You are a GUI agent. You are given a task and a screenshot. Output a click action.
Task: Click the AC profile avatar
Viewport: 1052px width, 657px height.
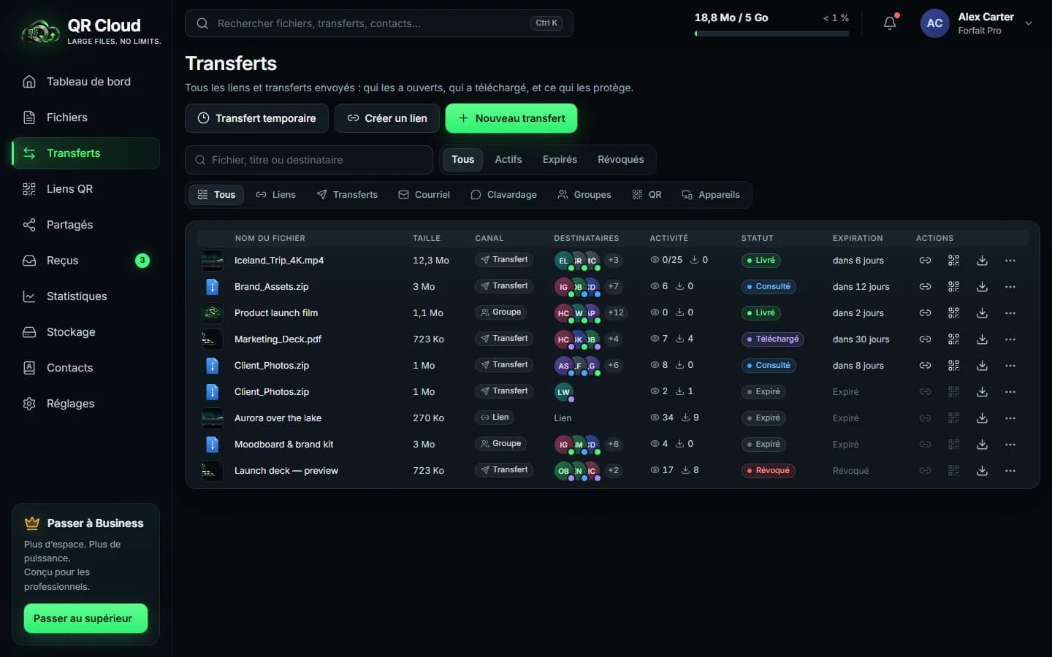click(935, 23)
